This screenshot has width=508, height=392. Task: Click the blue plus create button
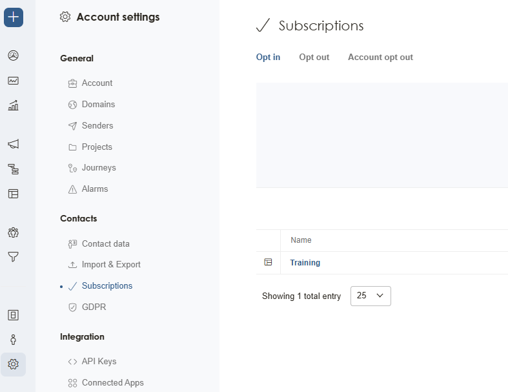pos(14,17)
